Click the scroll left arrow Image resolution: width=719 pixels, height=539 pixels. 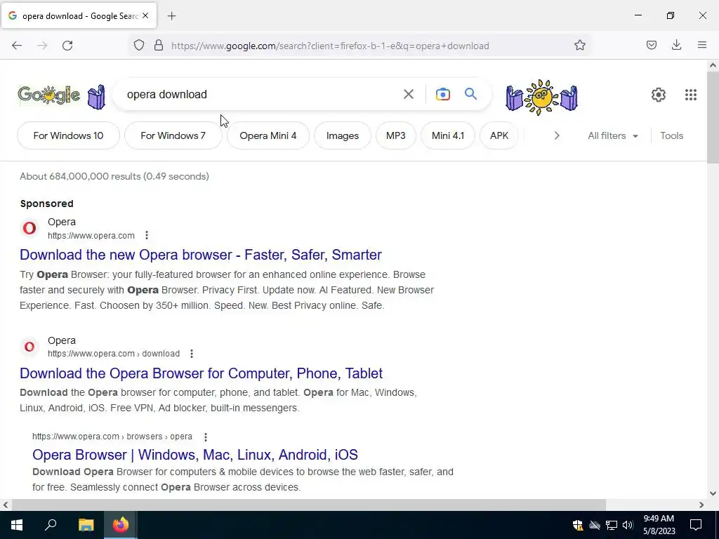coord(6,505)
